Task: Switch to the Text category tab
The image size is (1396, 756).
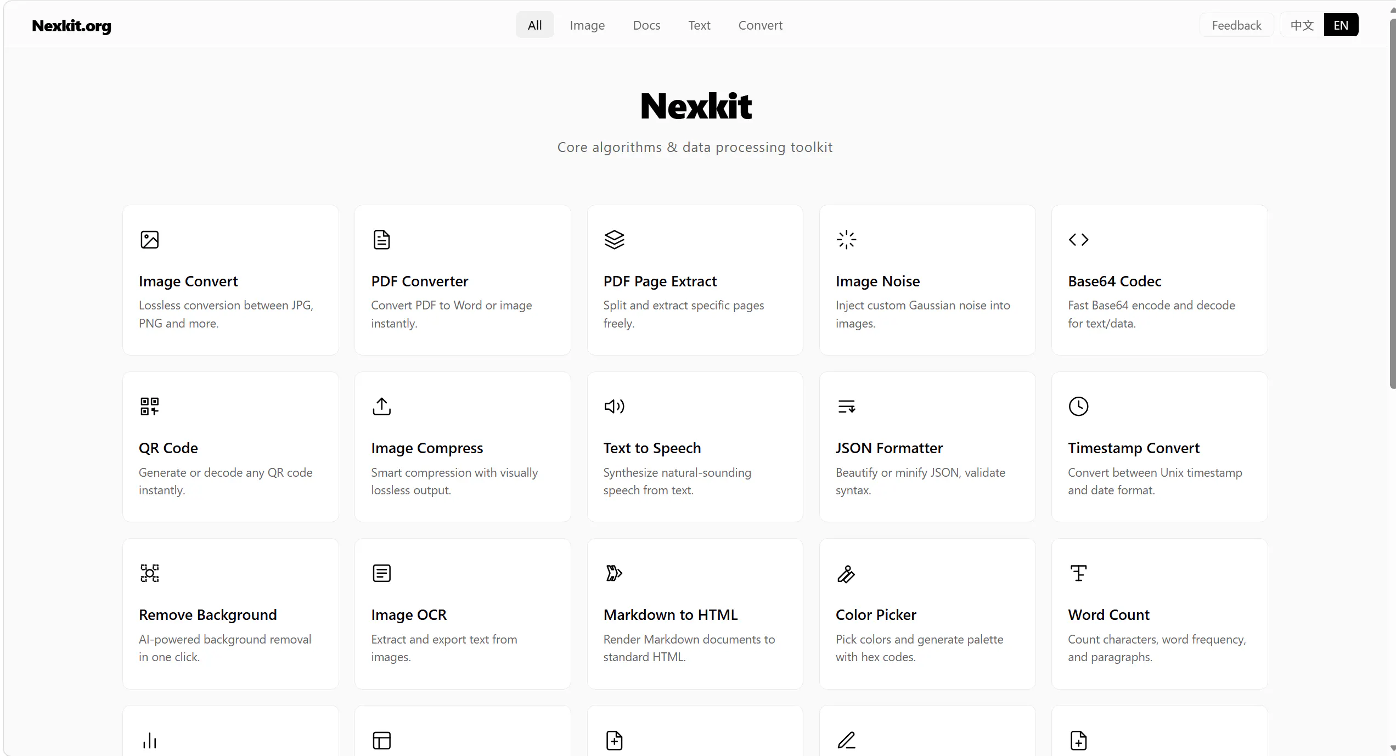Action: (x=699, y=25)
